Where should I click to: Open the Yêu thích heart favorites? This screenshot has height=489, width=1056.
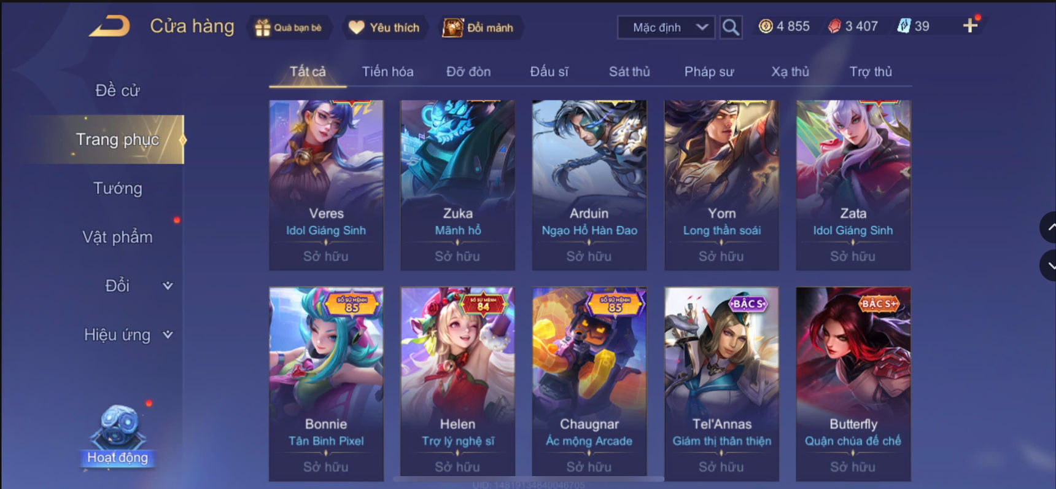click(384, 28)
